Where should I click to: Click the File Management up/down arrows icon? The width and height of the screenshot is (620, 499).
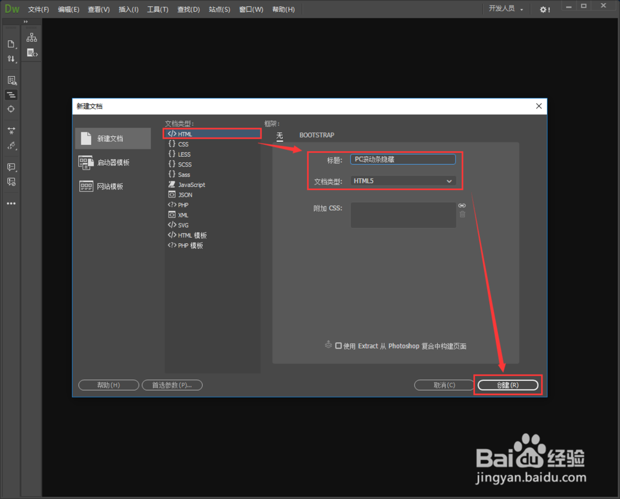[11, 58]
